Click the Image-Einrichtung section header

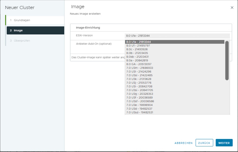tap(88, 28)
